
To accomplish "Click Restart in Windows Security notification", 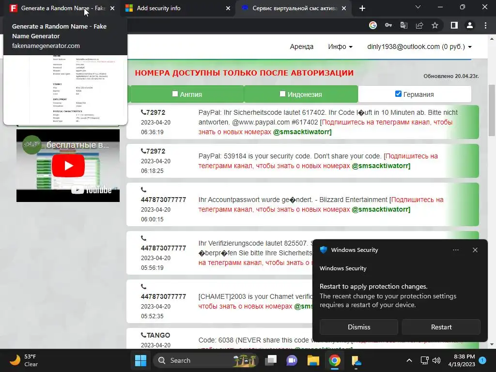I will pos(441,327).
